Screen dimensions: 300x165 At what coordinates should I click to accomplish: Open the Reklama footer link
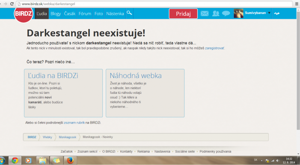click(143, 151)
